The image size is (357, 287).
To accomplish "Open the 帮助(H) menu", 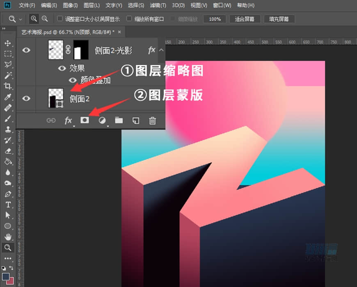I will (246, 5).
